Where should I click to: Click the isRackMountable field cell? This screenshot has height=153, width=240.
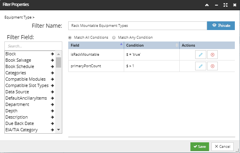[x=96, y=55]
